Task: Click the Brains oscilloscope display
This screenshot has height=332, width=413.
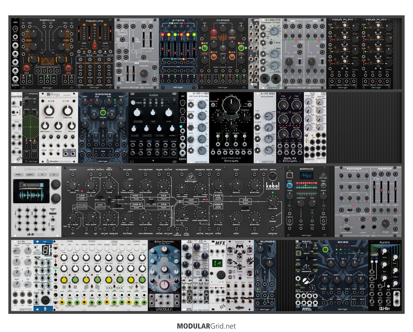Action: (x=306, y=176)
